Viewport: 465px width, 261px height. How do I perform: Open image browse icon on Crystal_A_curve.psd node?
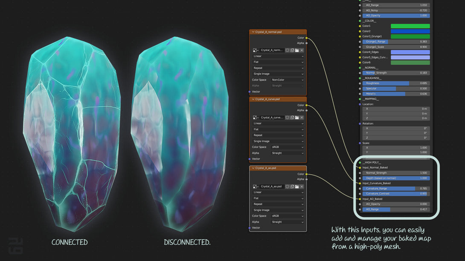click(255, 118)
